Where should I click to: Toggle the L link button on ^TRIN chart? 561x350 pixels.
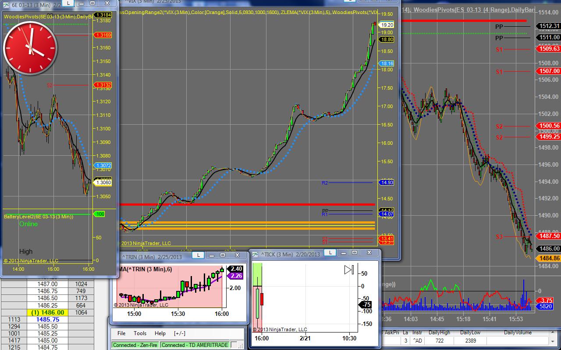pos(198,255)
